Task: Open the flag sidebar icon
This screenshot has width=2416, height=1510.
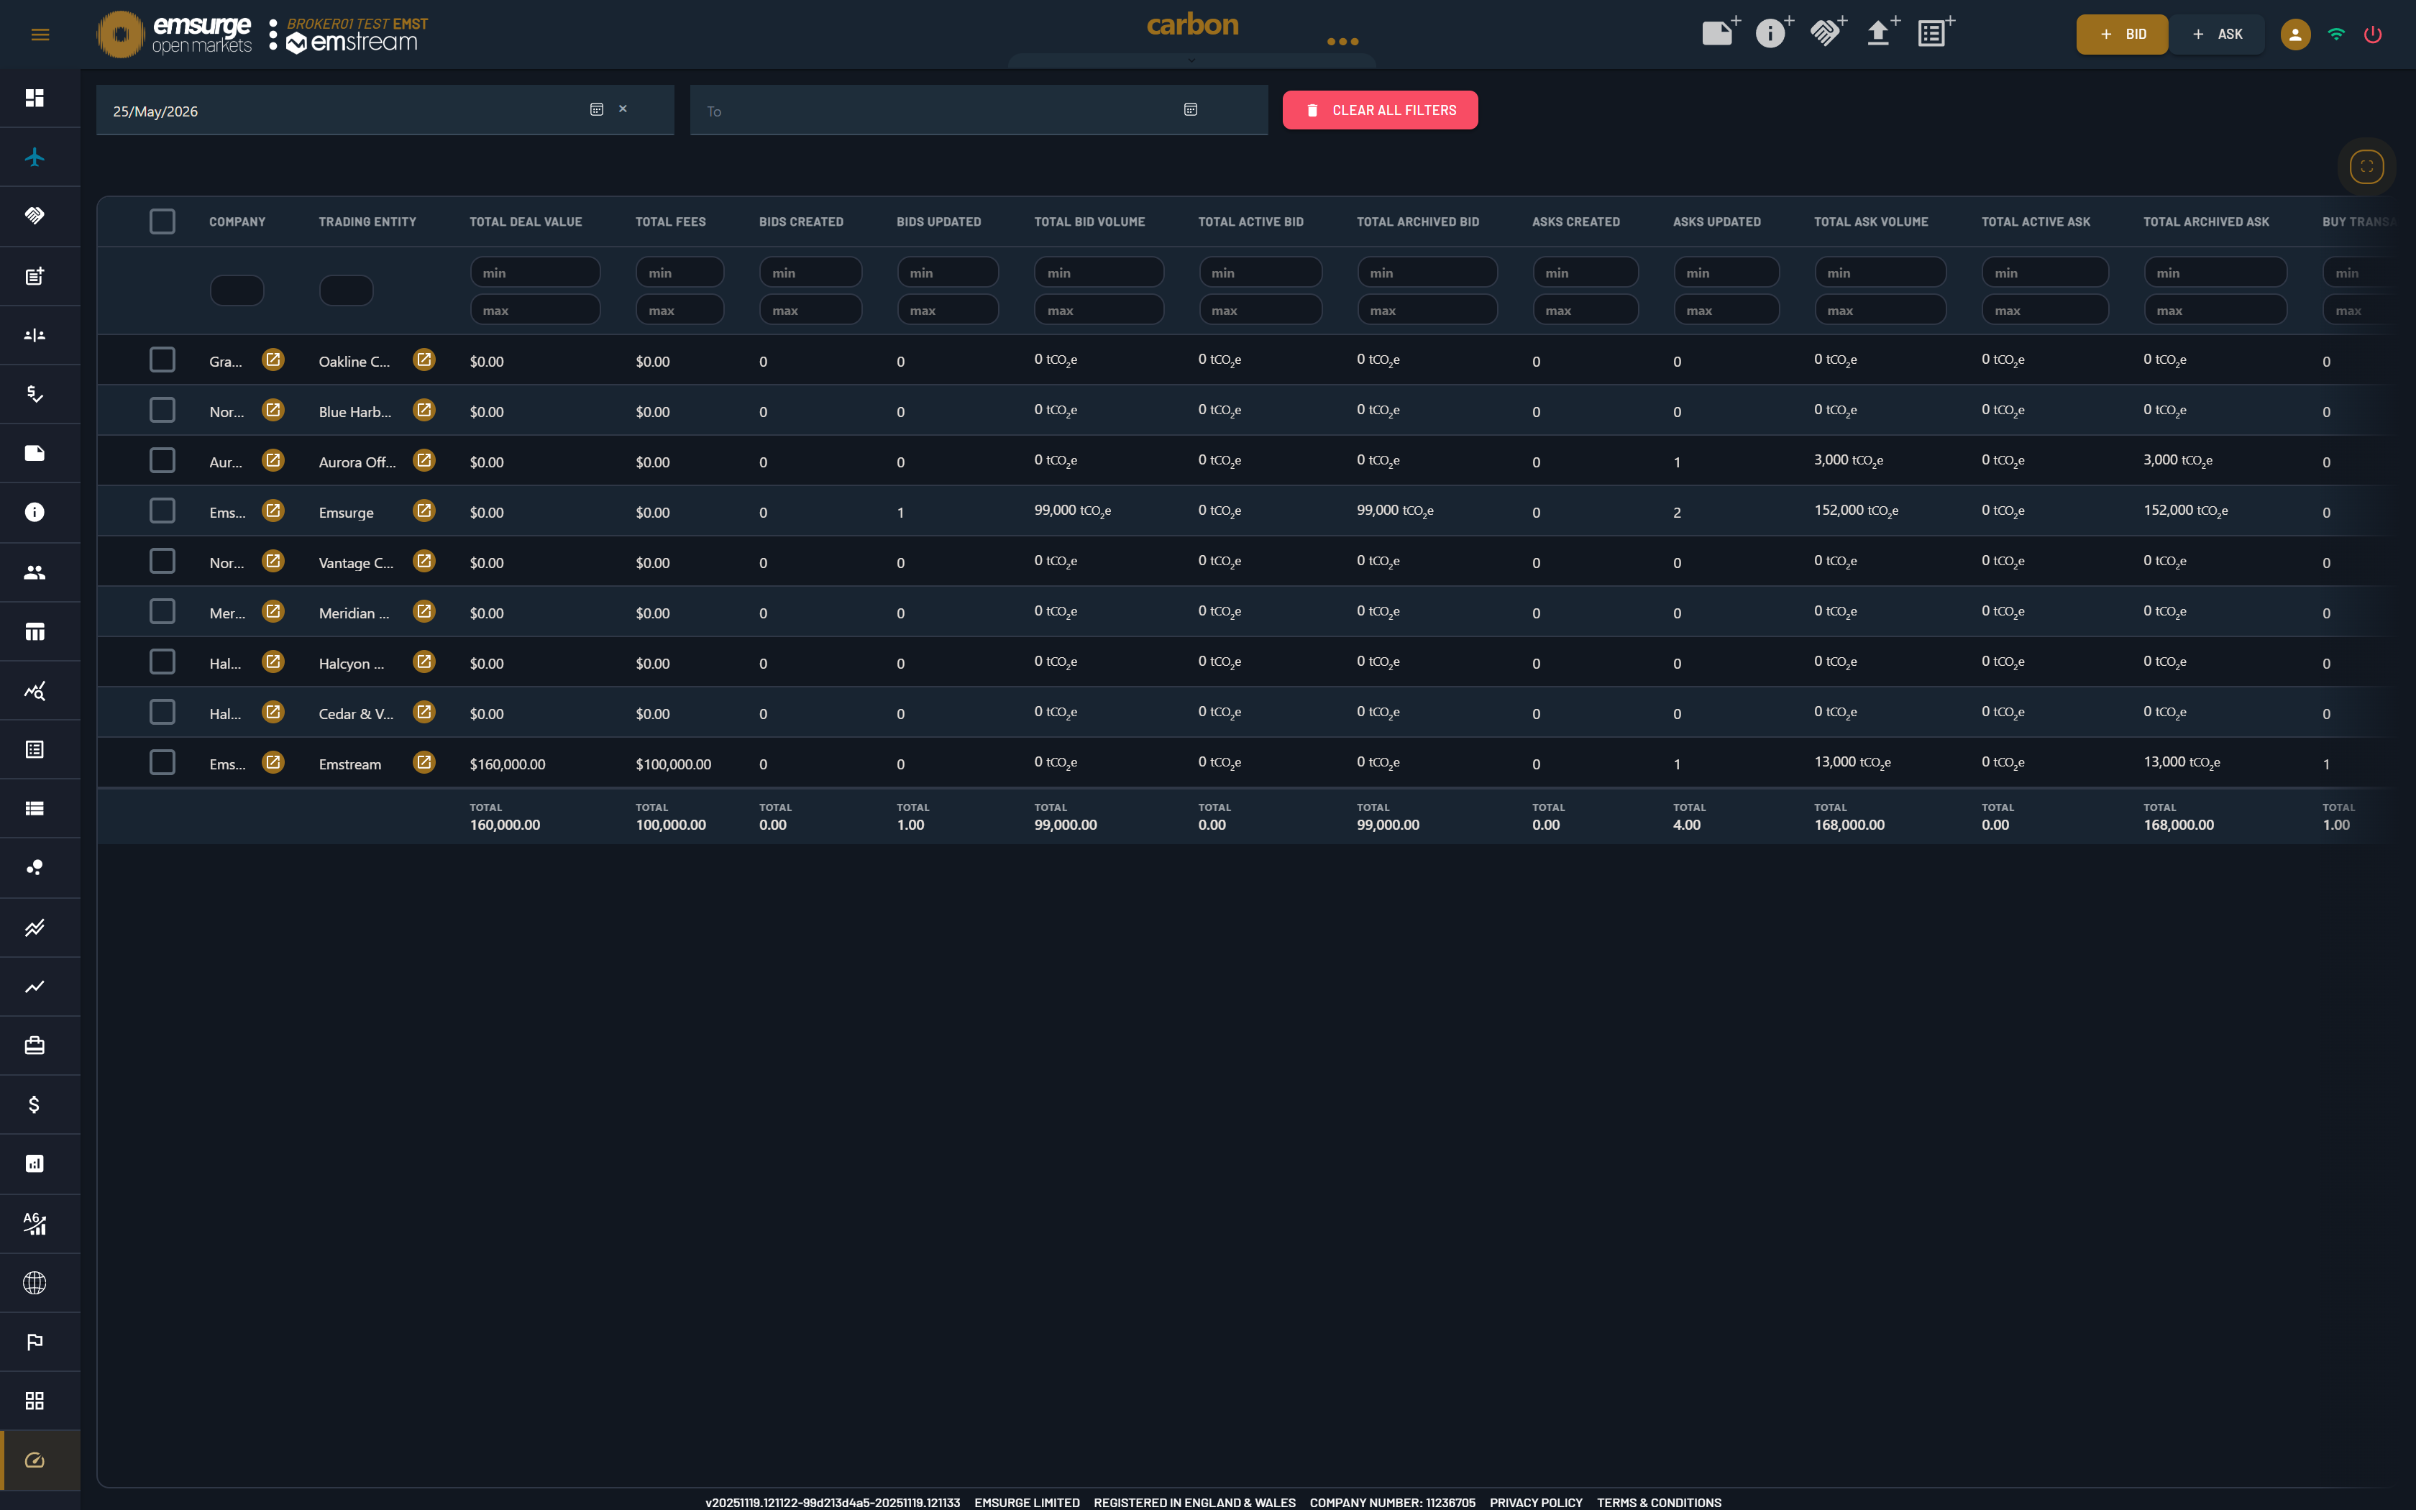Action: pos(35,1341)
